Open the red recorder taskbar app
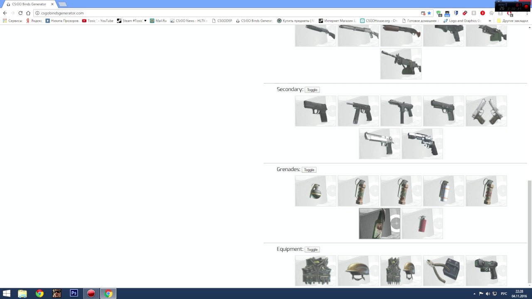532x299 pixels. [x=91, y=294]
